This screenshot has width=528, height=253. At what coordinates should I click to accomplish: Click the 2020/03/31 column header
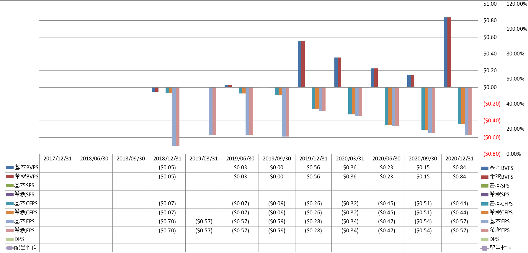pyautogui.click(x=350, y=158)
